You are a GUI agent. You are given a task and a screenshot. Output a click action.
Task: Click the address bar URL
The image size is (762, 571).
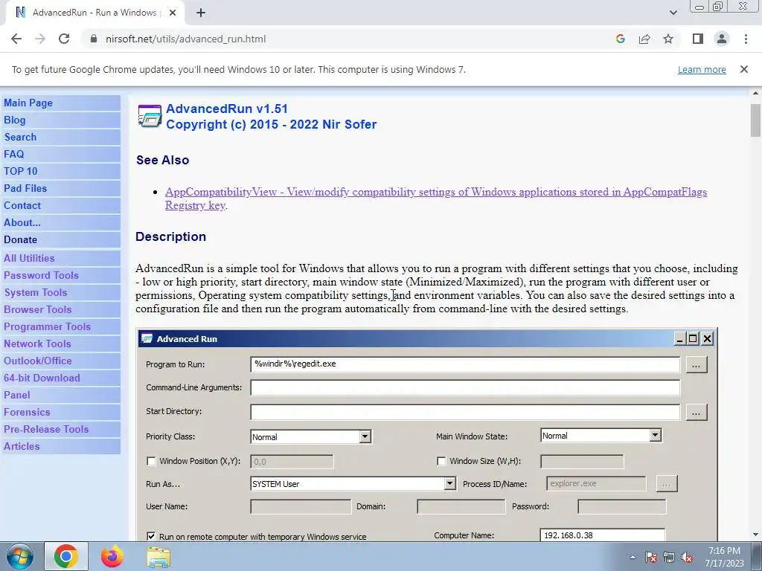[x=185, y=39]
